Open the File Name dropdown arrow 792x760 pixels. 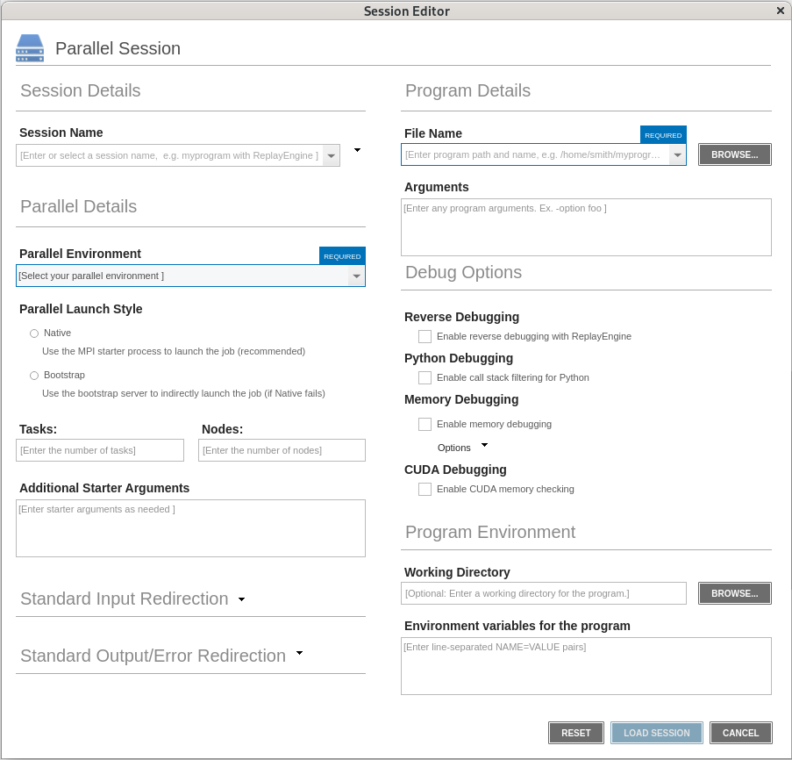click(x=677, y=155)
